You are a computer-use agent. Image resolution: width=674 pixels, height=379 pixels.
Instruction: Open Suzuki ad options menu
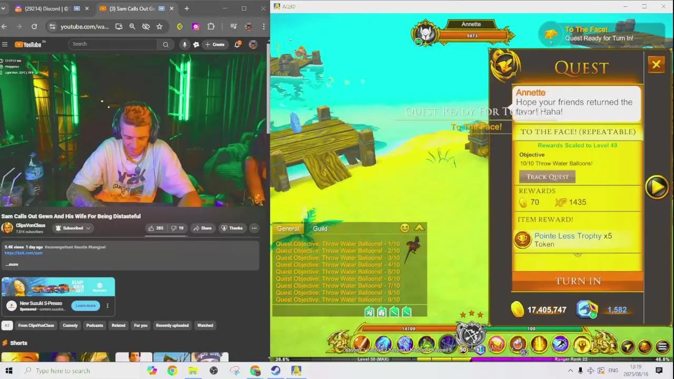[x=107, y=306]
